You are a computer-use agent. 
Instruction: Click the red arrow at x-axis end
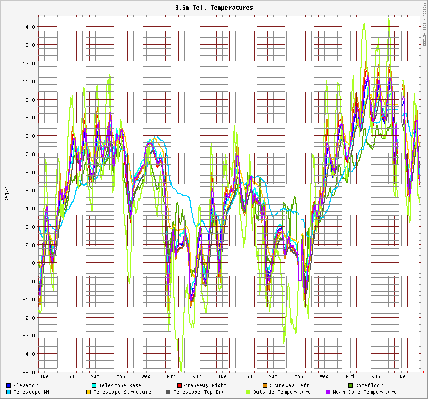[x=423, y=372]
